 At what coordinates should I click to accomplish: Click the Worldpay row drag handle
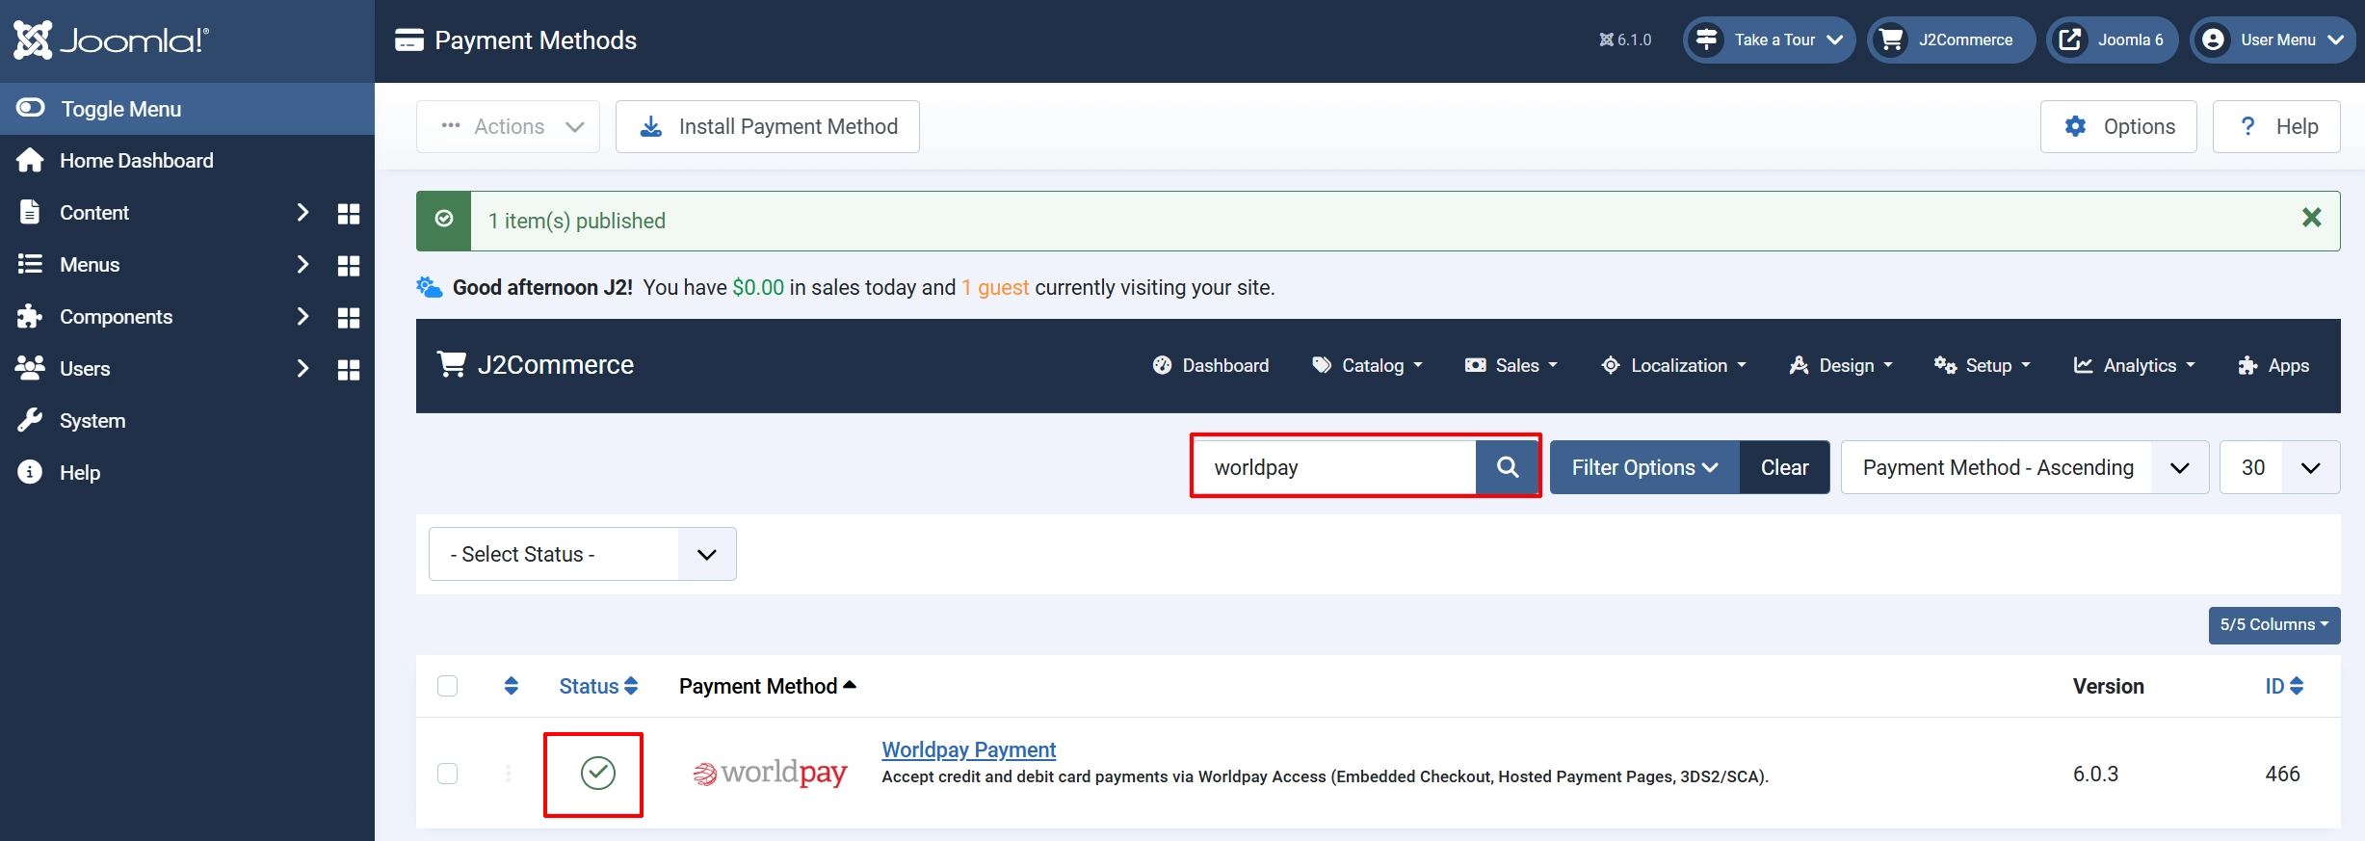pos(509,774)
